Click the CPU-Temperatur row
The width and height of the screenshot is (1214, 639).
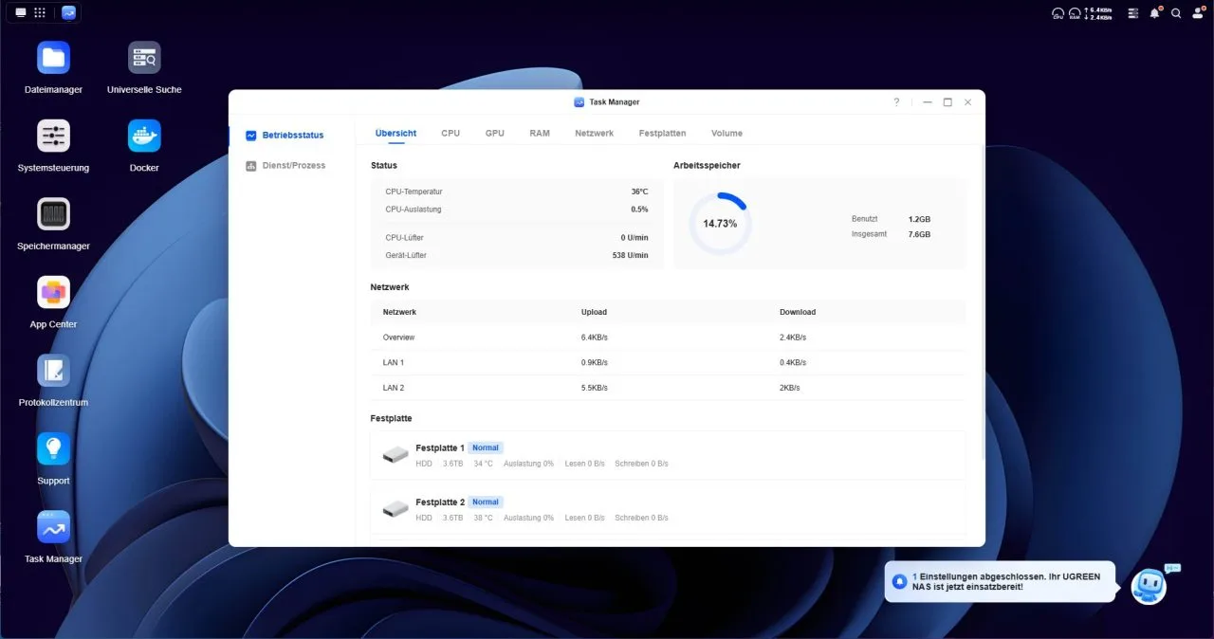(517, 192)
